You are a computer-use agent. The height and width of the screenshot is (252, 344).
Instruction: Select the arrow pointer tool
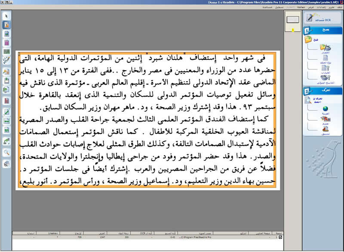7,16
